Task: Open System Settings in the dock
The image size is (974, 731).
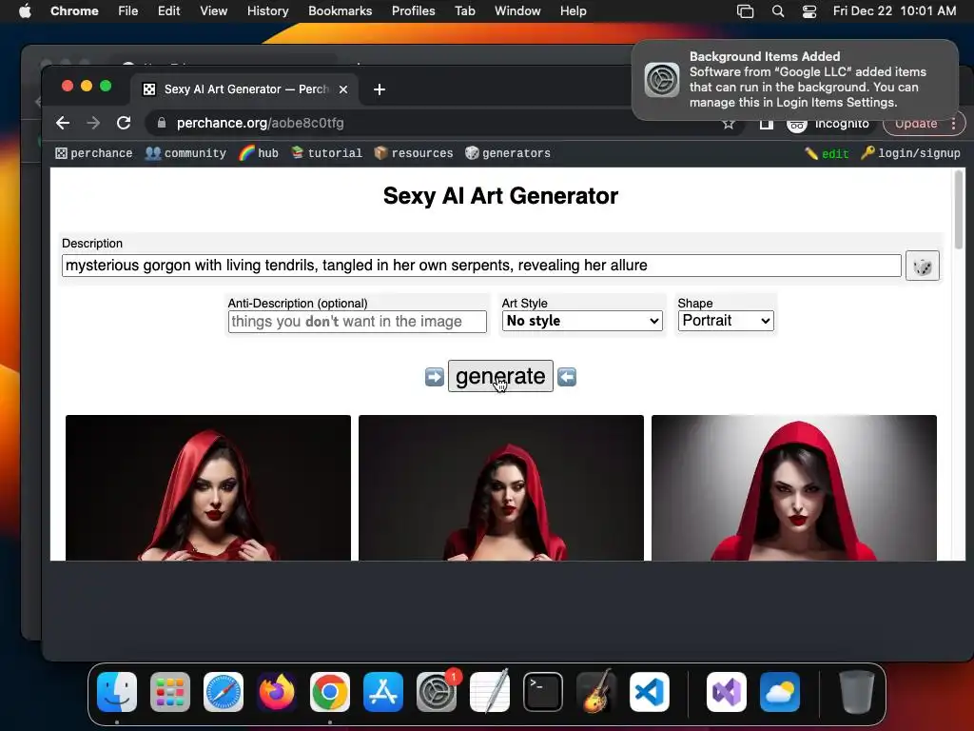Action: click(x=436, y=692)
